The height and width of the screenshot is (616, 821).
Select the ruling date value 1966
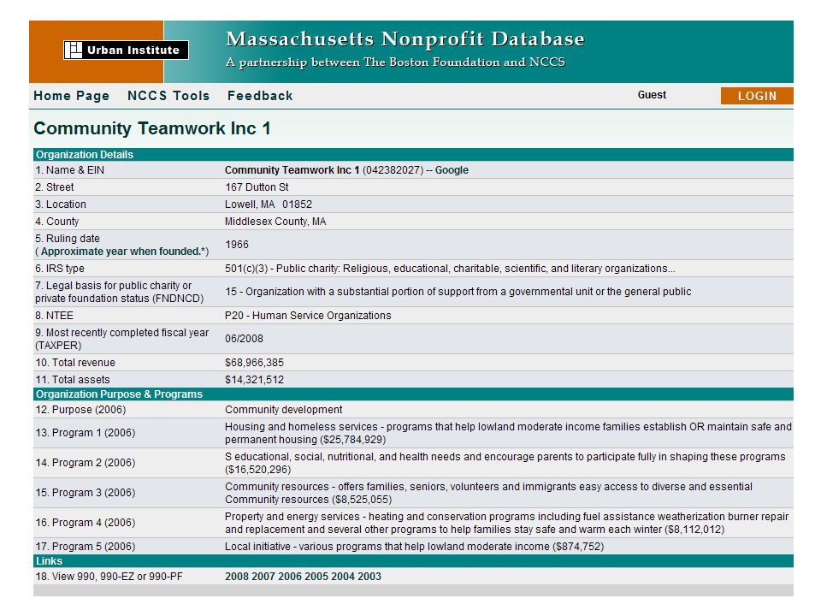(x=237, y=245)
